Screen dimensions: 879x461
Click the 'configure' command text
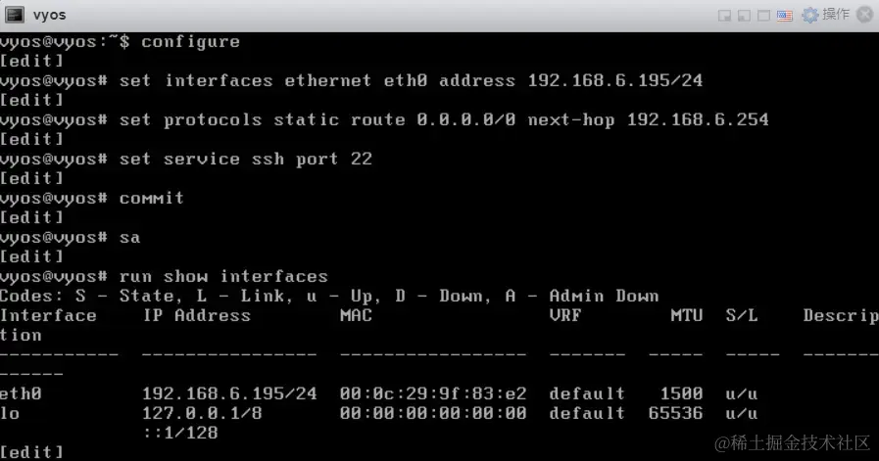click(x=191, y=41)
